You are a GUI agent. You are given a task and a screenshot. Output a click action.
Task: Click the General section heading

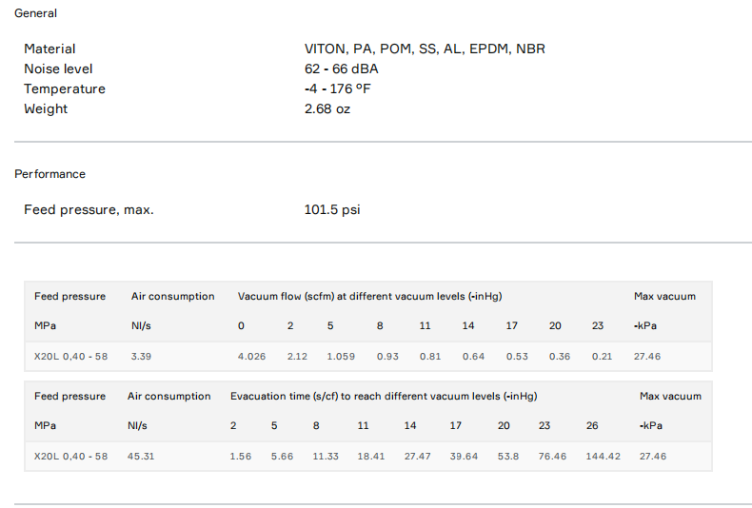coord(35,13)
